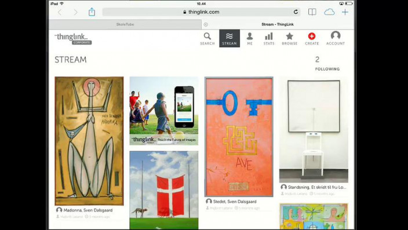Tap the Safari share icon
This screenshot has width=408, height=230.
pos(92,12)
